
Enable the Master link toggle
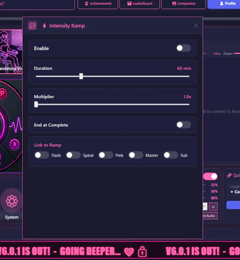(136, 155)
